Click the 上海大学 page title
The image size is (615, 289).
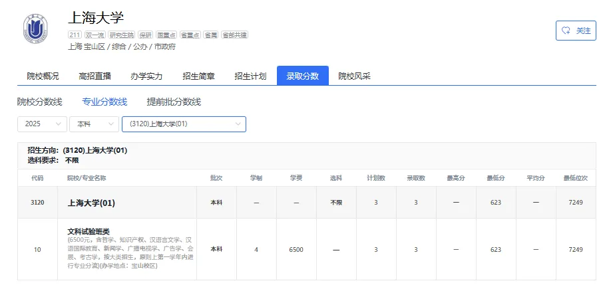[96, 18]
